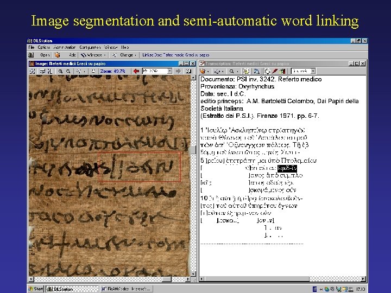Click the red left arrow previous-page icon
This screenshot has height=293, width=391.
click(136, 71)
